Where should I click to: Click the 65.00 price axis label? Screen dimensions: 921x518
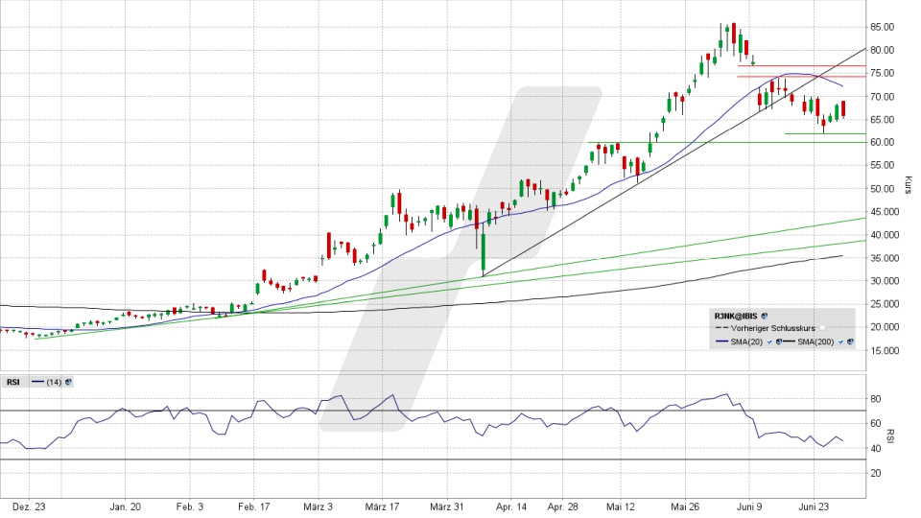pos(883,119)
